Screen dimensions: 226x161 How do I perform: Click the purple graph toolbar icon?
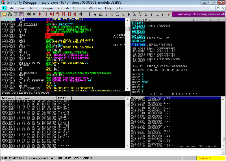(21, 14)
